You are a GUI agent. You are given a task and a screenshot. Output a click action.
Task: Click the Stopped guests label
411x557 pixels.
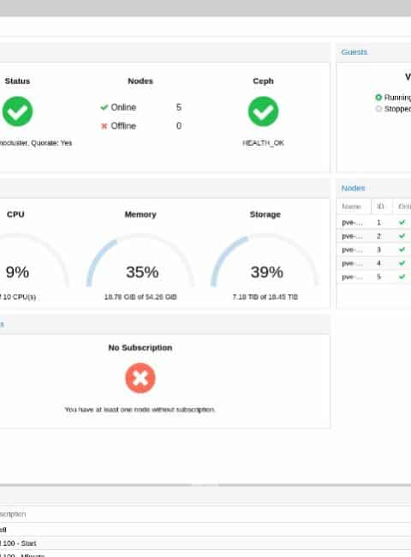(x=397, y=108)
